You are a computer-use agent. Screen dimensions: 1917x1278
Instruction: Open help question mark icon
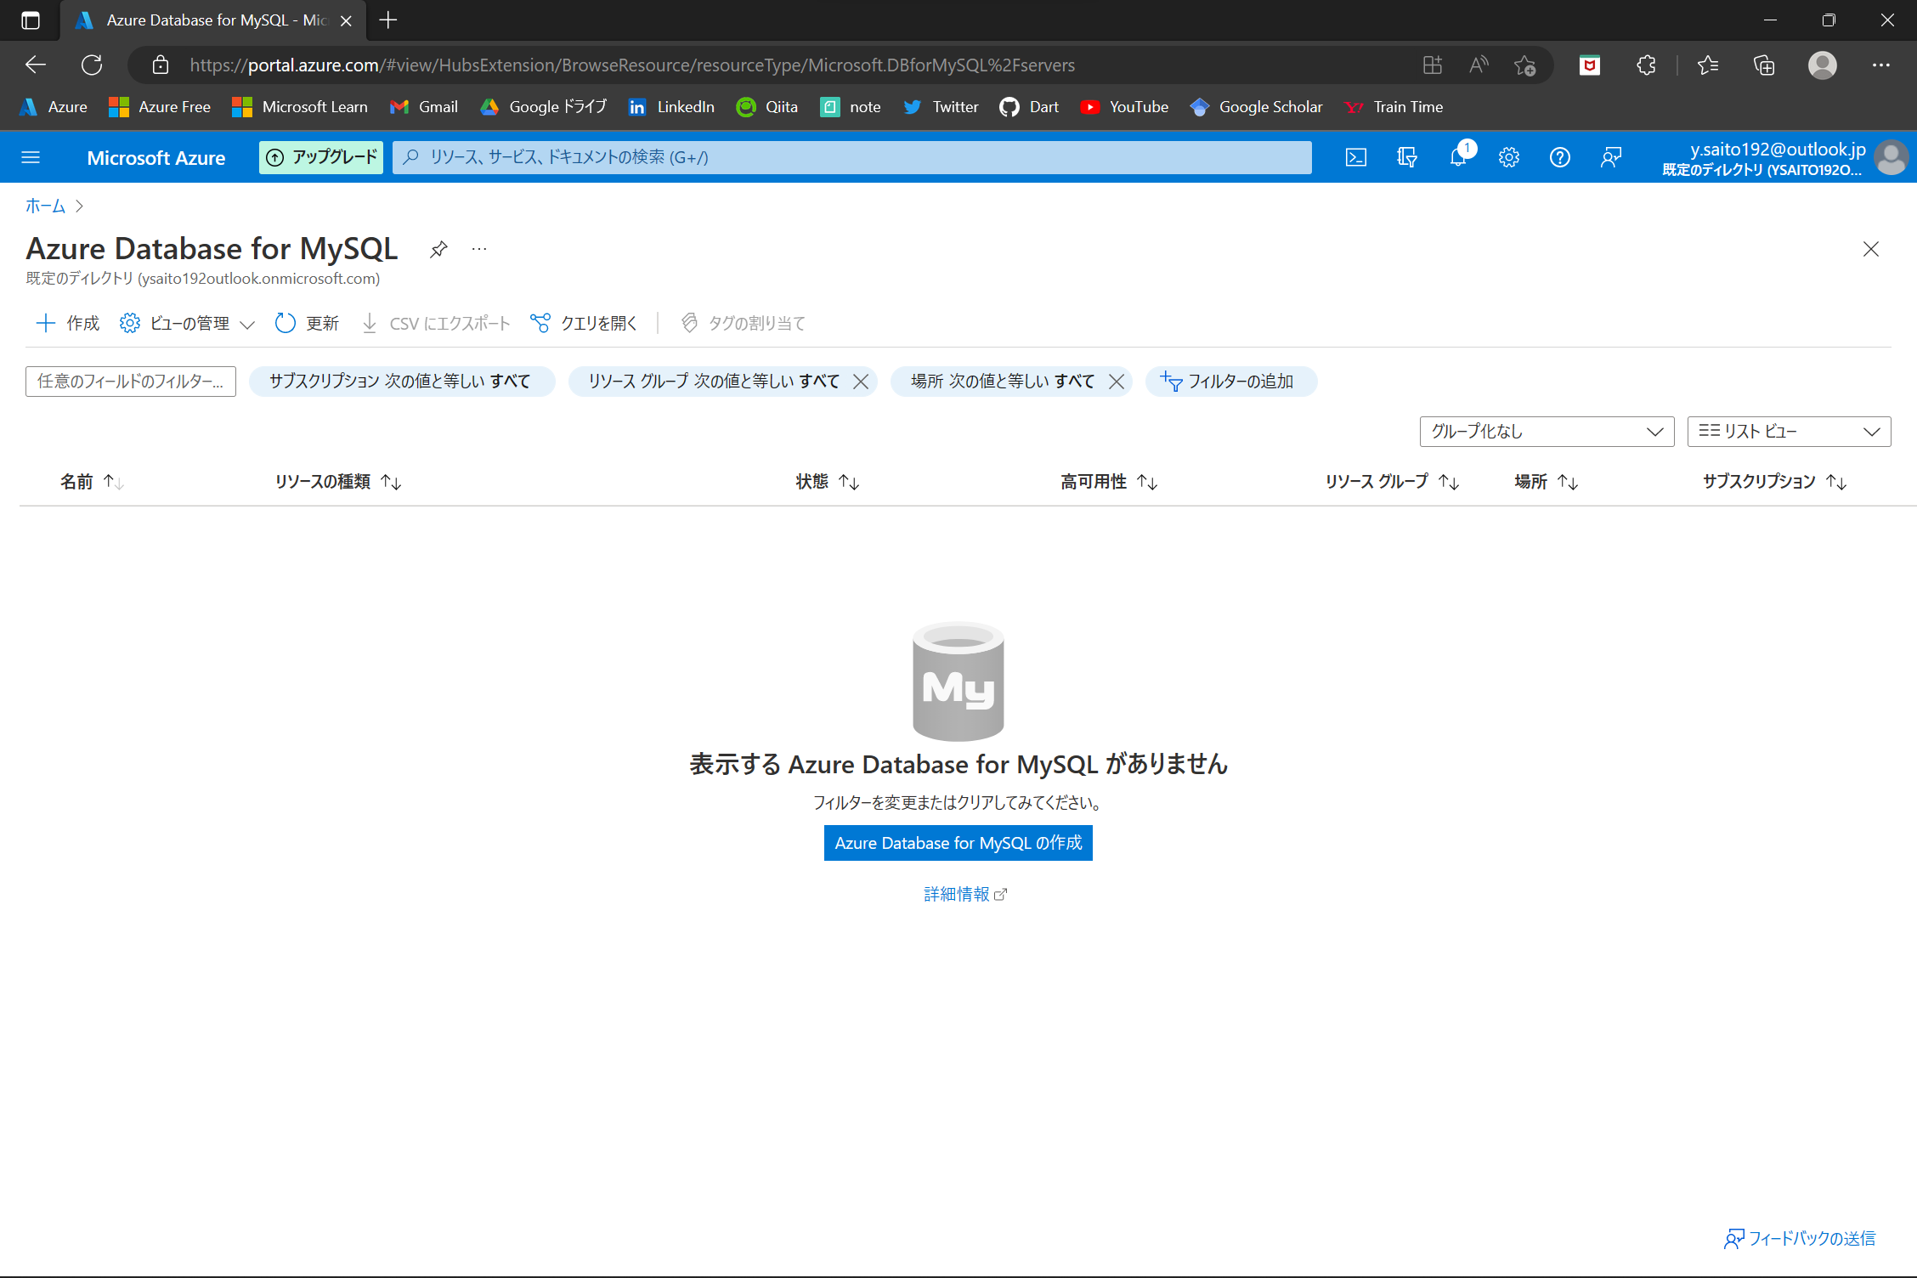coord(1560,157)
